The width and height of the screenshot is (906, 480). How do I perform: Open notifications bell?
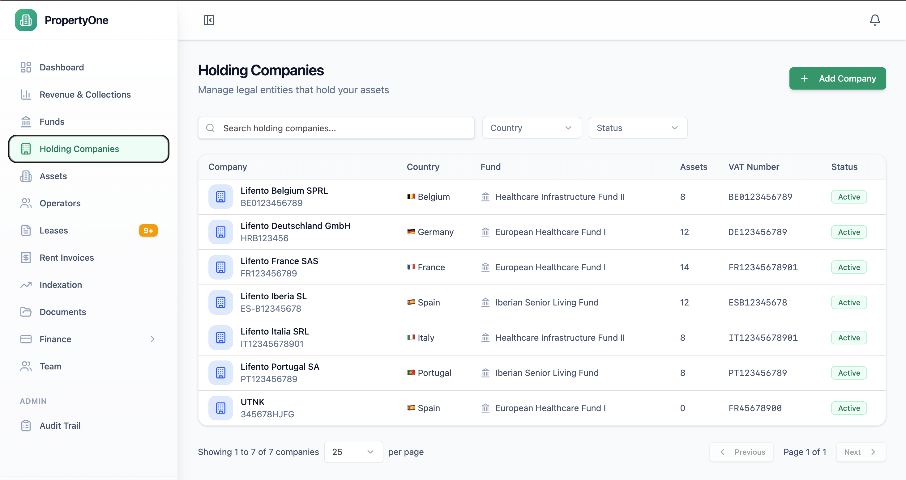(x=875, y=20)
